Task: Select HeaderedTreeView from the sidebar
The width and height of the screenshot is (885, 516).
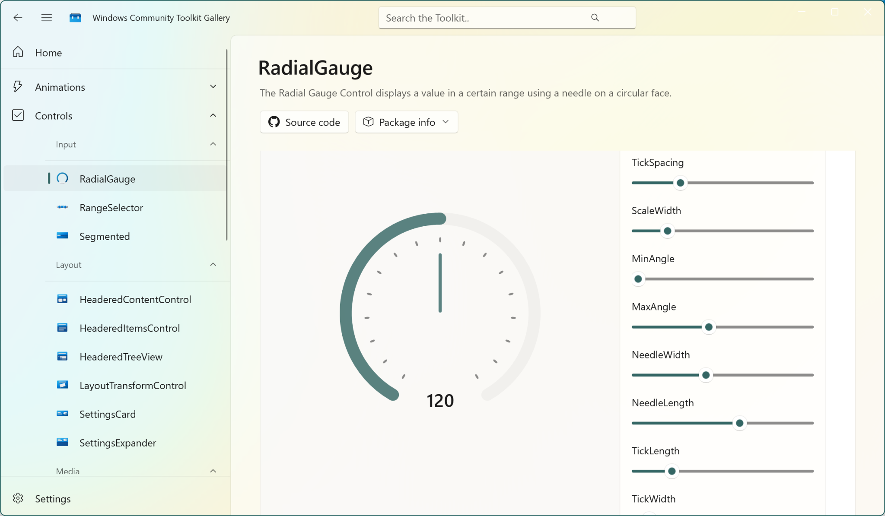Action: tap(121, 356)
